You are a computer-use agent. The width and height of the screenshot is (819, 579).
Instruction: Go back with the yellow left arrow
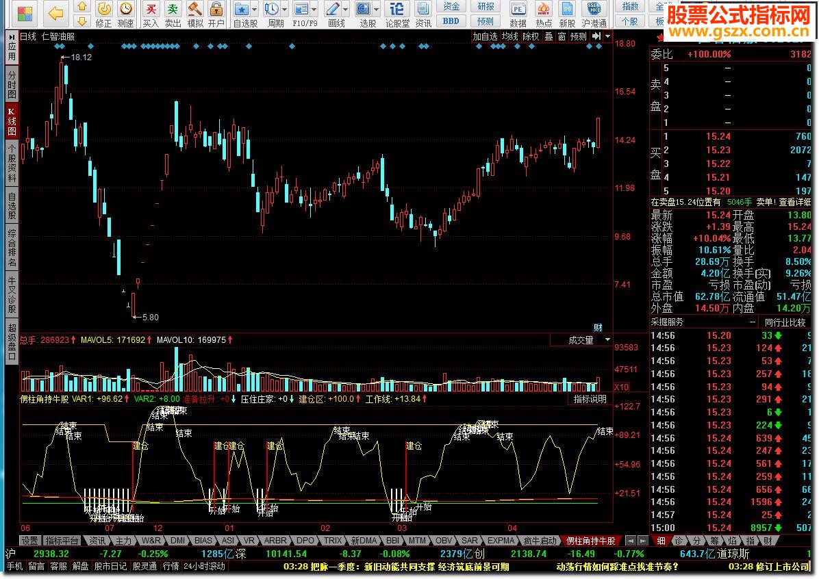[x=55, y=13]
